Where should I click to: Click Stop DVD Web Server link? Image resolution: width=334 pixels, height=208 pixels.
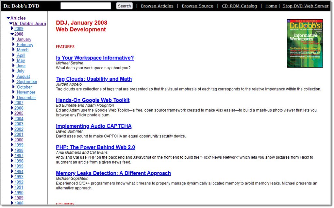(305, 6)
